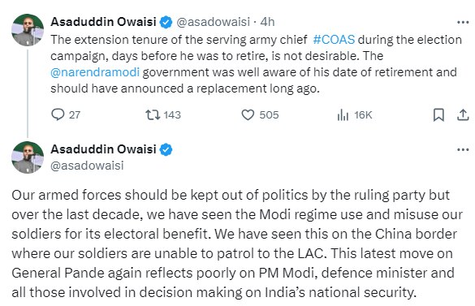
Task: Share the first tweet via upload icon
Action: tap(463, 114)
